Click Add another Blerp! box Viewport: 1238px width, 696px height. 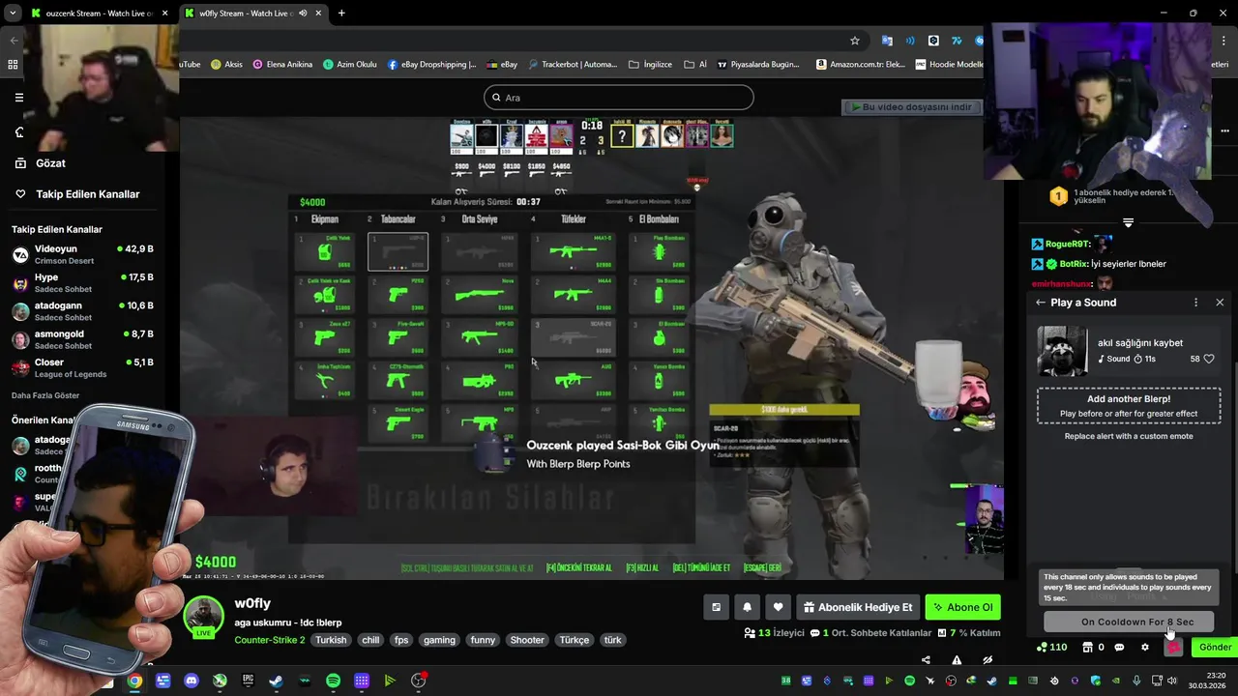pyautogui.click(x=1129, y=406)
